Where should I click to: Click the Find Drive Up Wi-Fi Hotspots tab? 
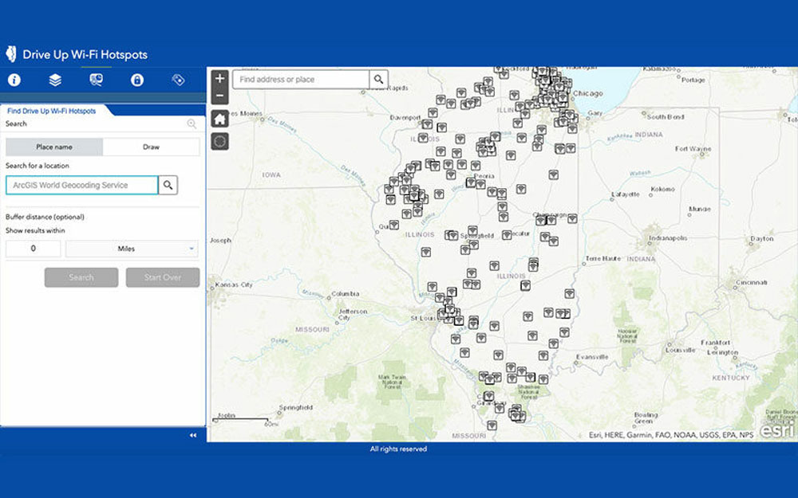pos(51,111)
